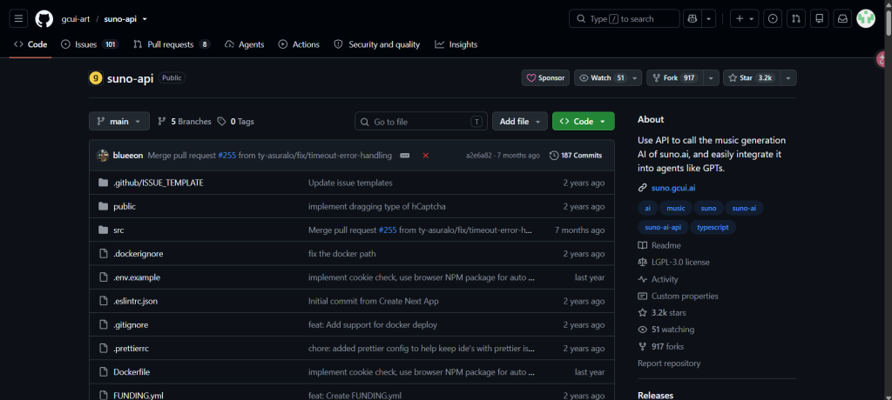Expand the green Code dropdown
Image resolution: width=892 pixels, height=400 pixels.
click(x=583, y=122)
